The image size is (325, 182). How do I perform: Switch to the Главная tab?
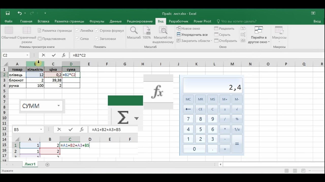coord(26,21)
